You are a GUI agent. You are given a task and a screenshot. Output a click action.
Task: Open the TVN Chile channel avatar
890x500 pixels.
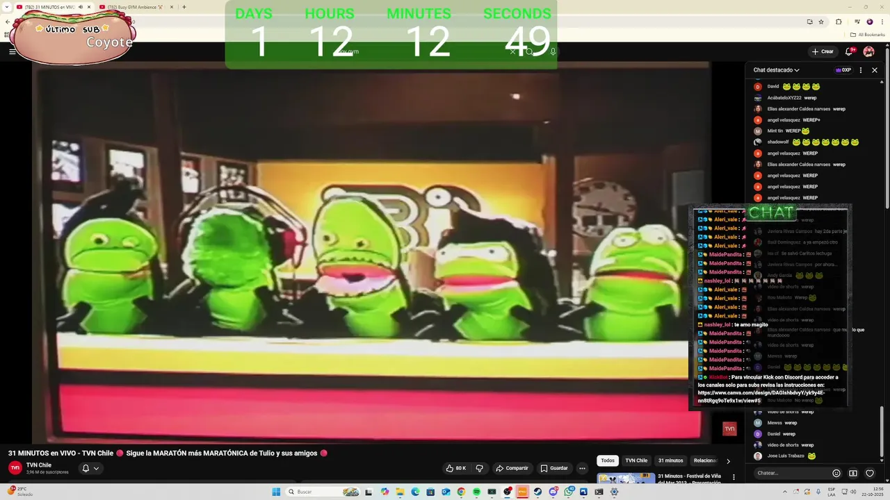15,468
